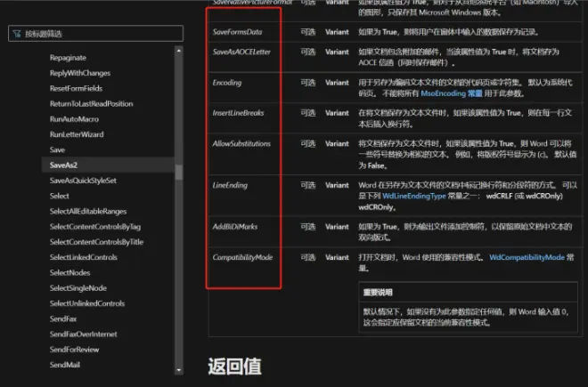Click the Encoding parameter name
Viewport: 588px width, 387px height.
click(227, 83)
